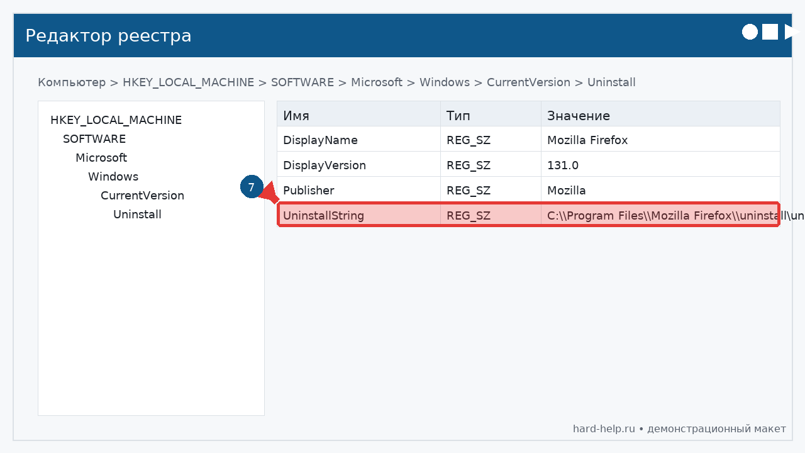Click the circle icon in the title bar

tap(750, 31)
